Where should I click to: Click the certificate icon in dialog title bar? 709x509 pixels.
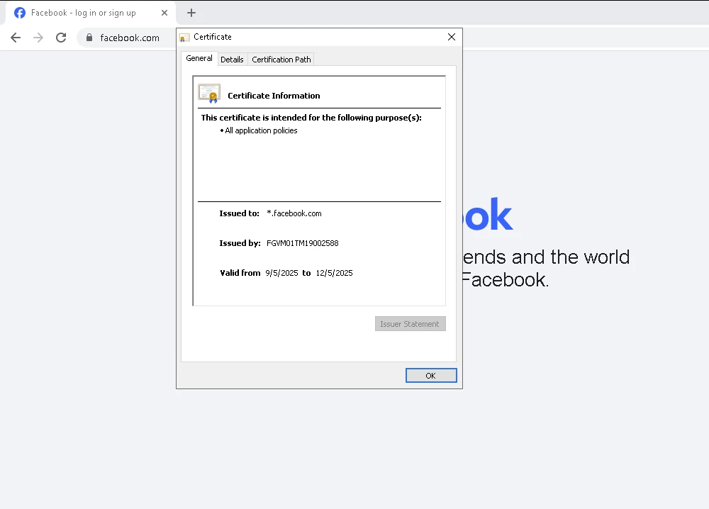(184, 38)
